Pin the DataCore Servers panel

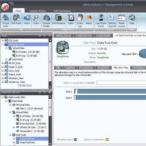(45, 92)
